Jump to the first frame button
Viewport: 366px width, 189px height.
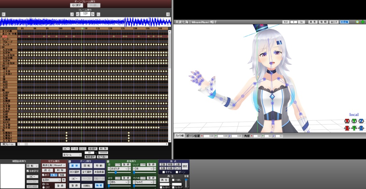4,14
